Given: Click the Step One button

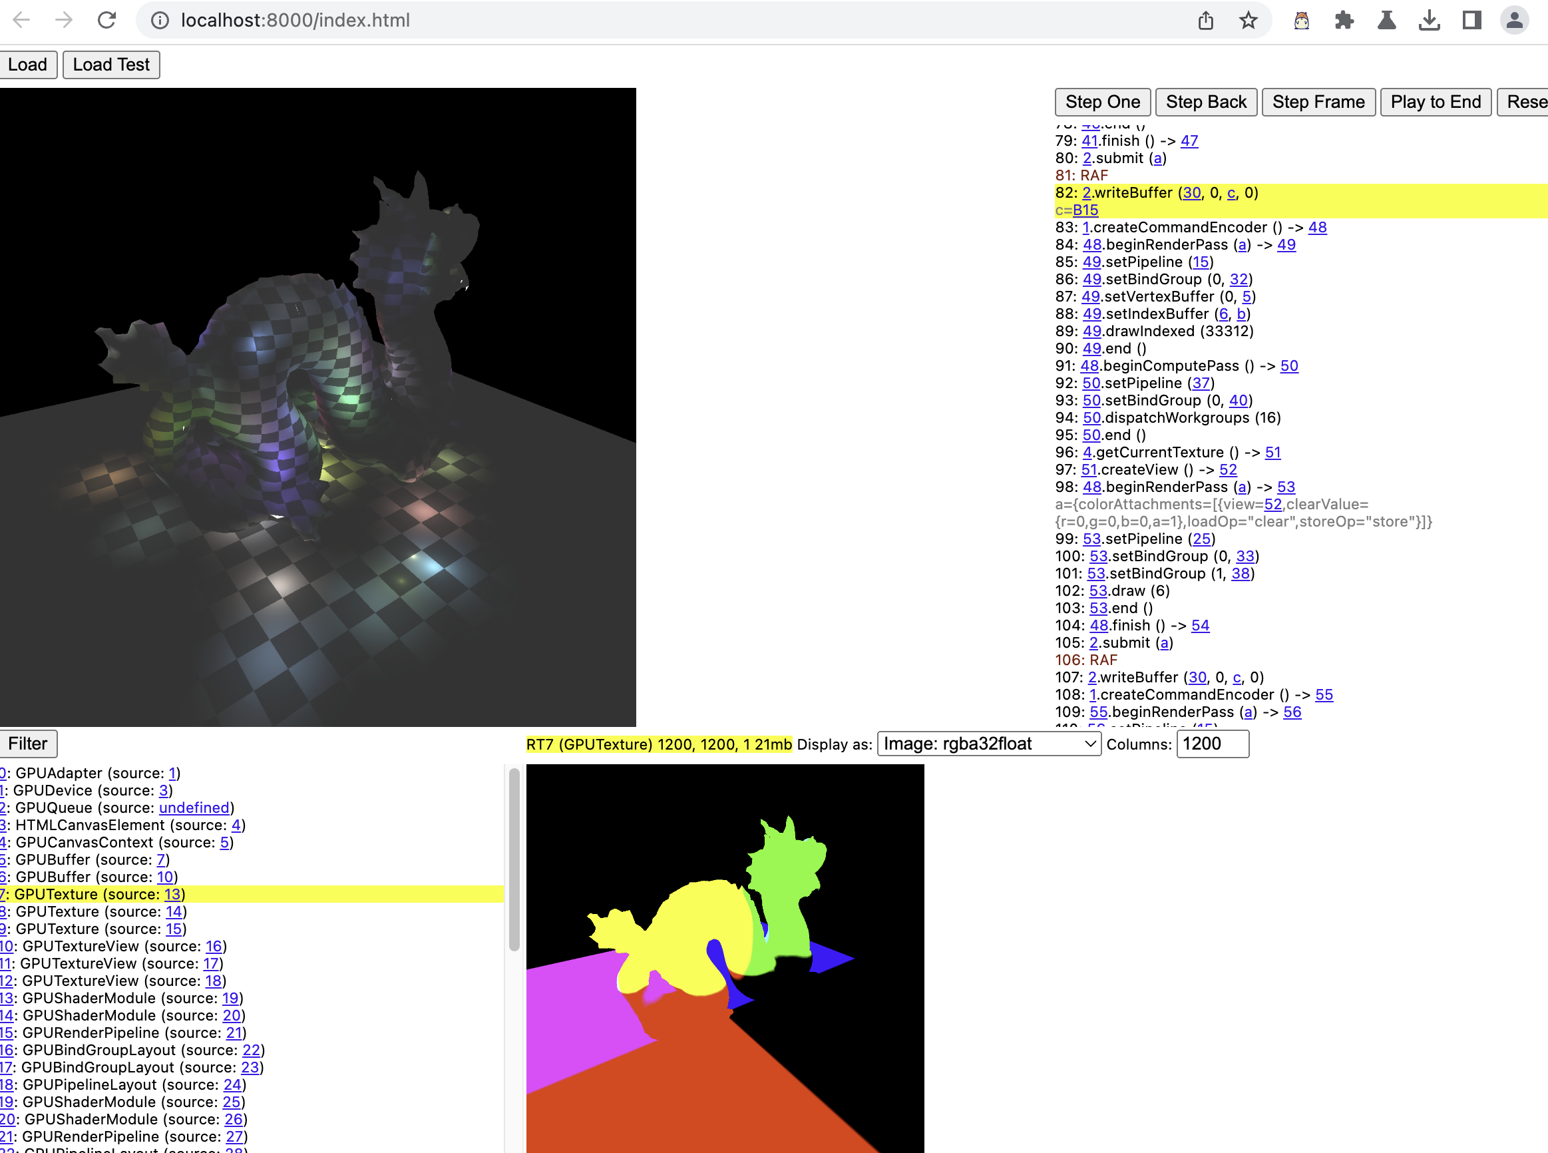Looking at the screenshot, I should (x=1102, y=102).
